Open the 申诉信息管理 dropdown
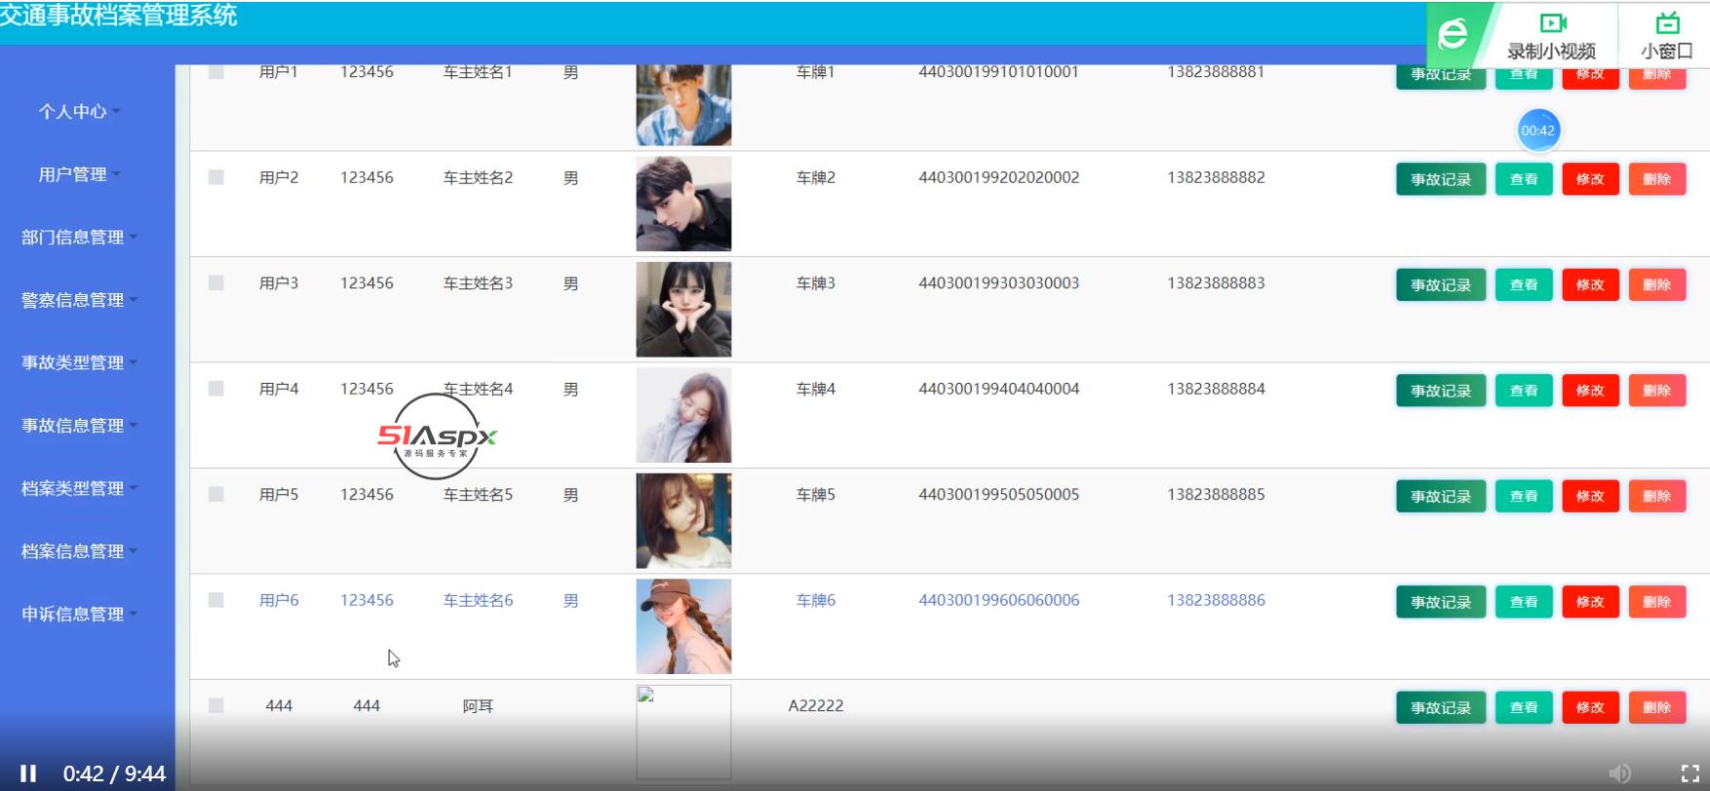The image size is (1710, 791). coord(79,614)
